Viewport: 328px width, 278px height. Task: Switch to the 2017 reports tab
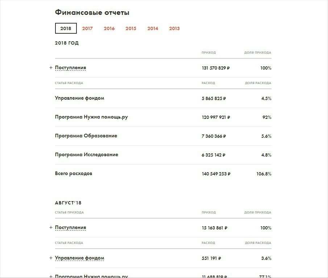87,28
